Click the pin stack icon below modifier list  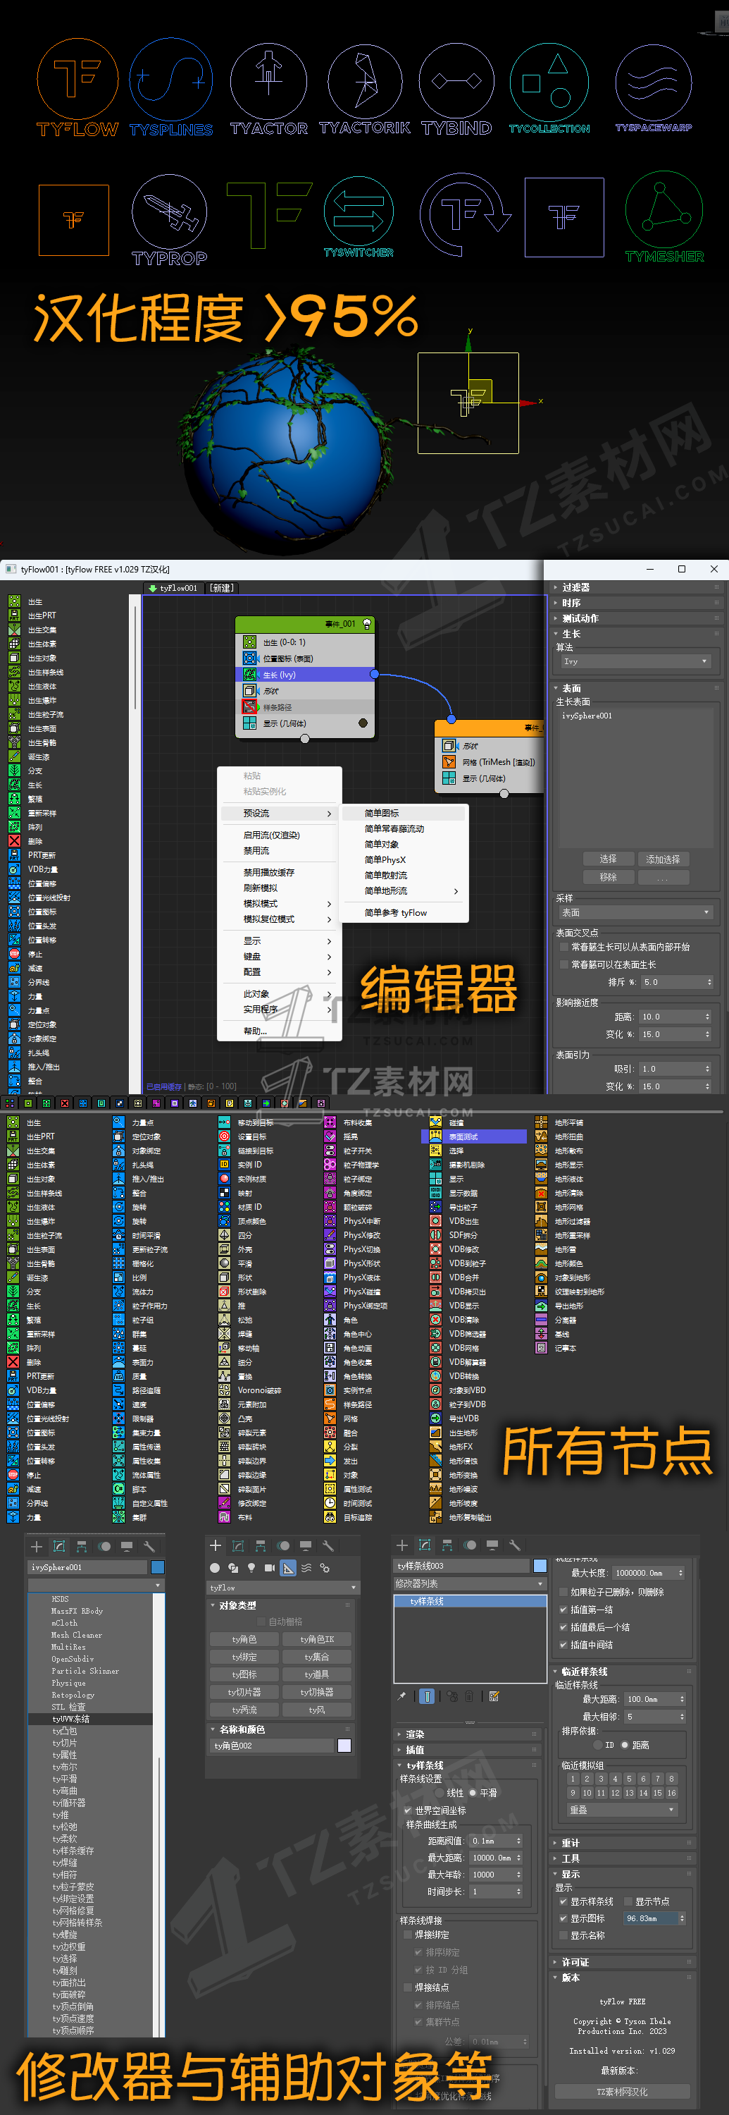tap(401, 1696)
